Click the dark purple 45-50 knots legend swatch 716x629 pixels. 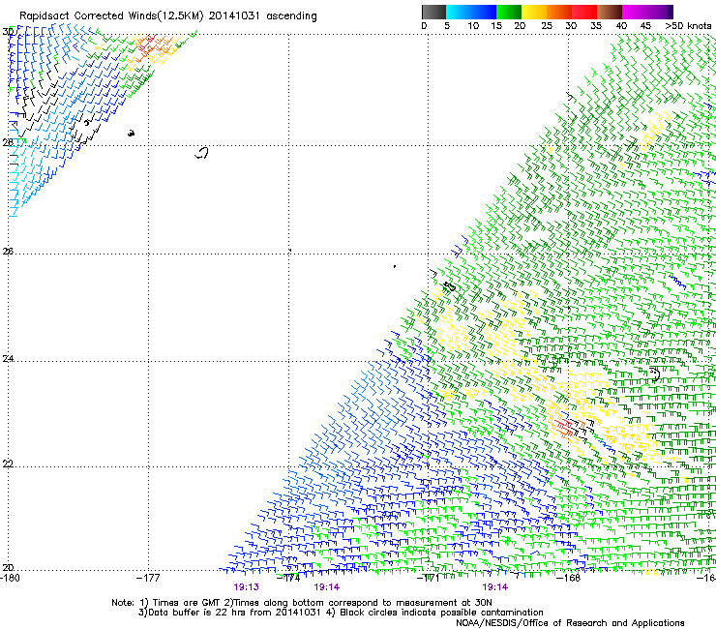click(x=660, y=12)
